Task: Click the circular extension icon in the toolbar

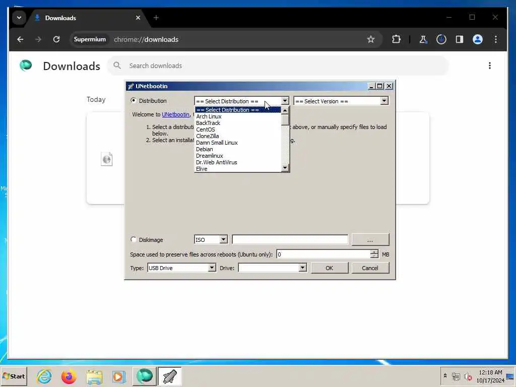Action: coord(441,39)
